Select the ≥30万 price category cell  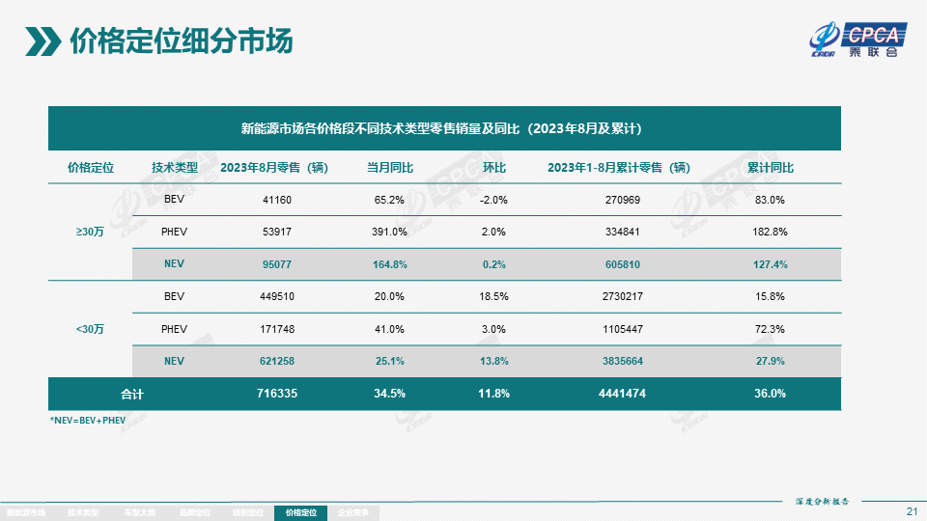(90, 232)
